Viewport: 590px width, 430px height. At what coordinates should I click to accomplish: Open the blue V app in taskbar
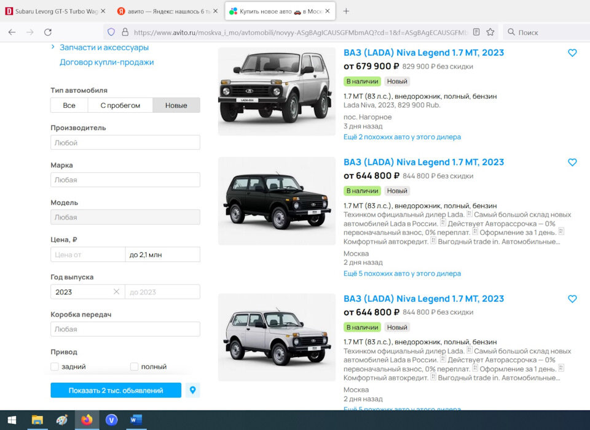(x=111, y=420)
